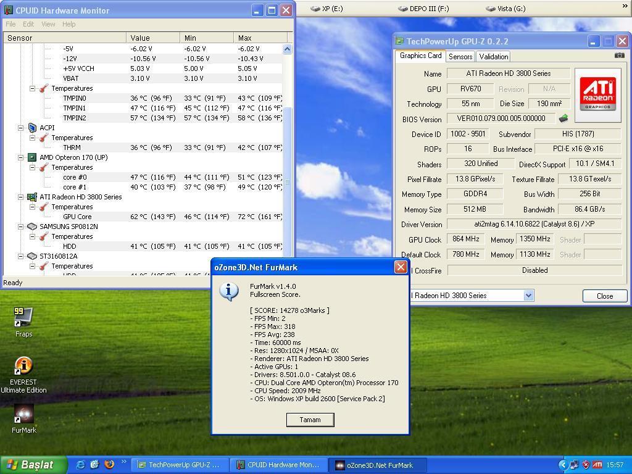Collapse Temperatures under AMD Opteron
The width and height of the screenshot is (632, 474).
click(32, 167)
